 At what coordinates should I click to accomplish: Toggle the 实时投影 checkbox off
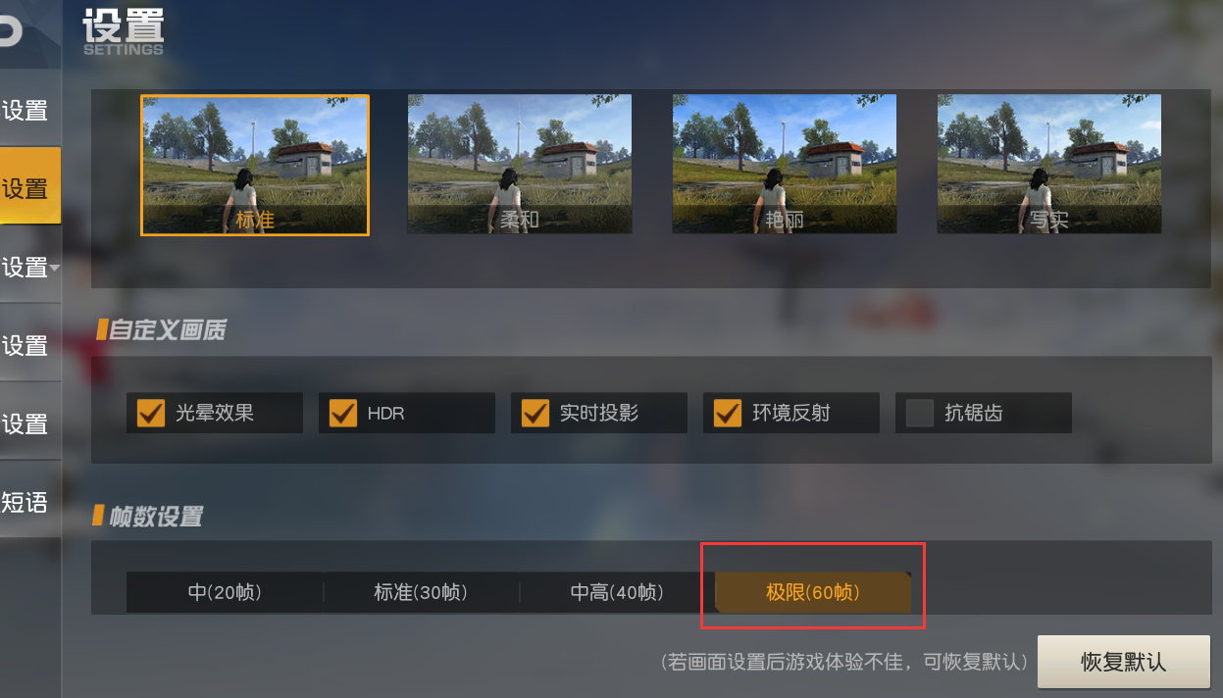click(535, 413)
